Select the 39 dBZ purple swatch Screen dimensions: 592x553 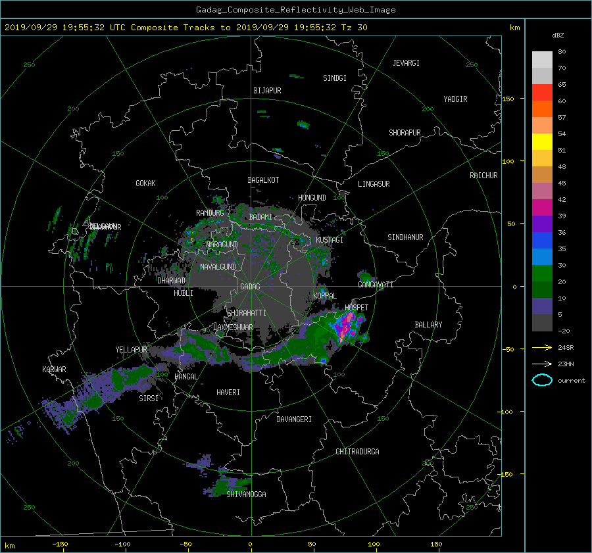click(x=542, y=224)
